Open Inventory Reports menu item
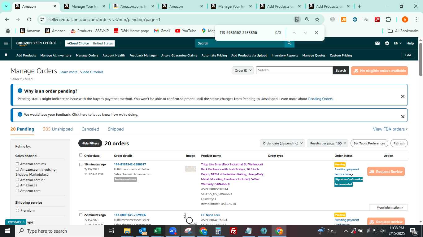 point(285,55)
